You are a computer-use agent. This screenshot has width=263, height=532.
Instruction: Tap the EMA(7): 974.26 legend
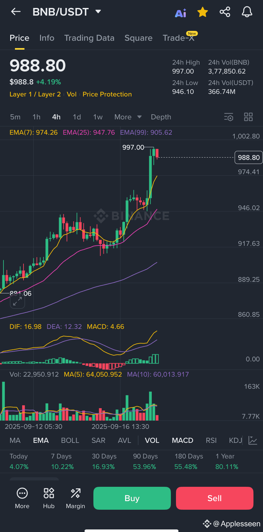pyautogui.click(x=34, y=132)
